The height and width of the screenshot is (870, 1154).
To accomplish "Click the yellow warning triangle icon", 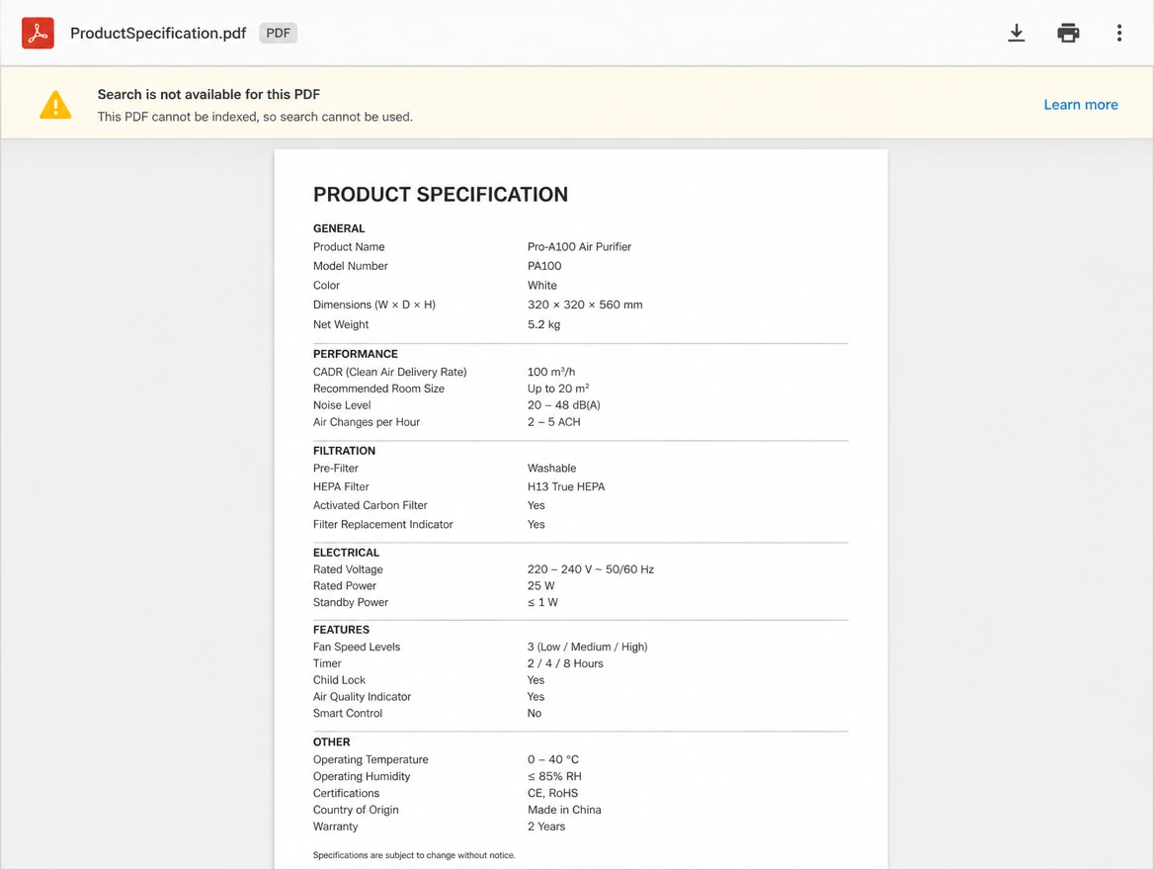I will (x=55, y=105).
